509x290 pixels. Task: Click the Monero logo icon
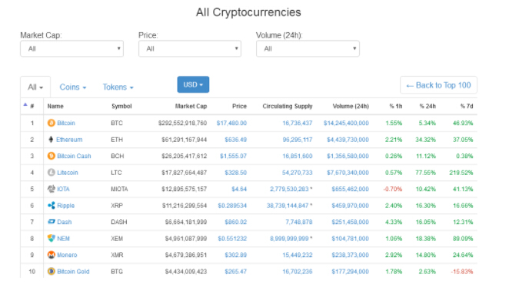pyautogui.click(x=52, y=255)
